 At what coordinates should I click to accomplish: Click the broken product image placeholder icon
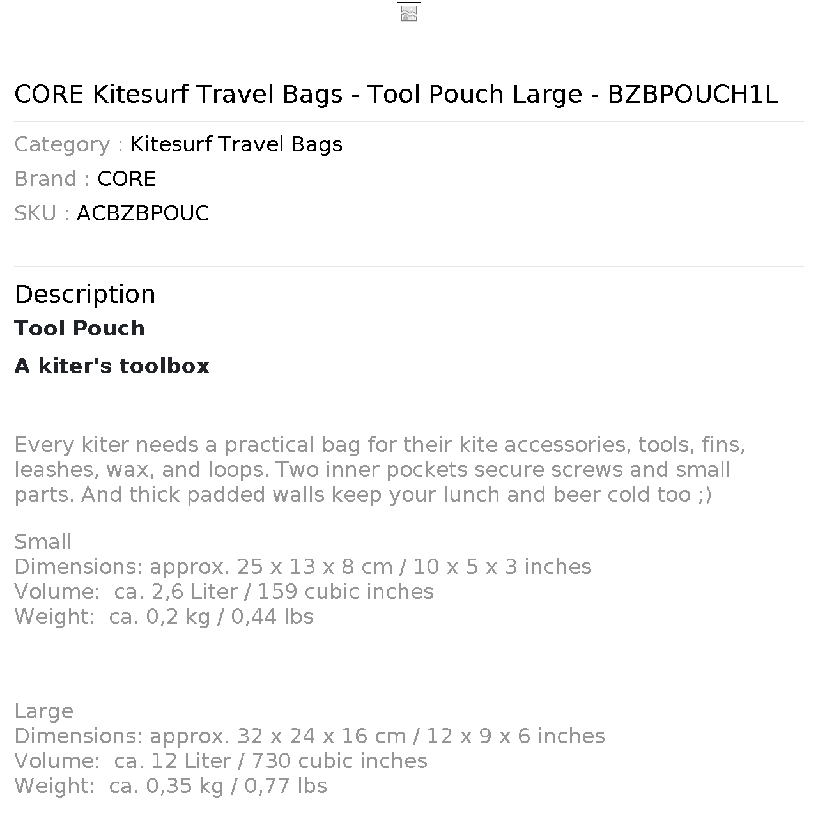click(409, 14)
